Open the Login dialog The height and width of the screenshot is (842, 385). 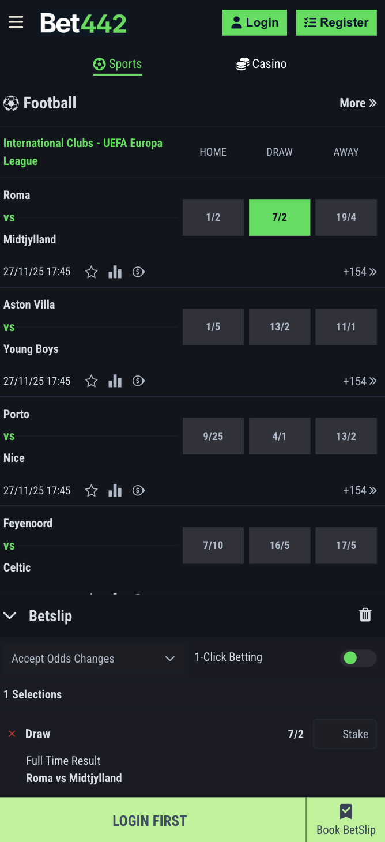[254, 22]
